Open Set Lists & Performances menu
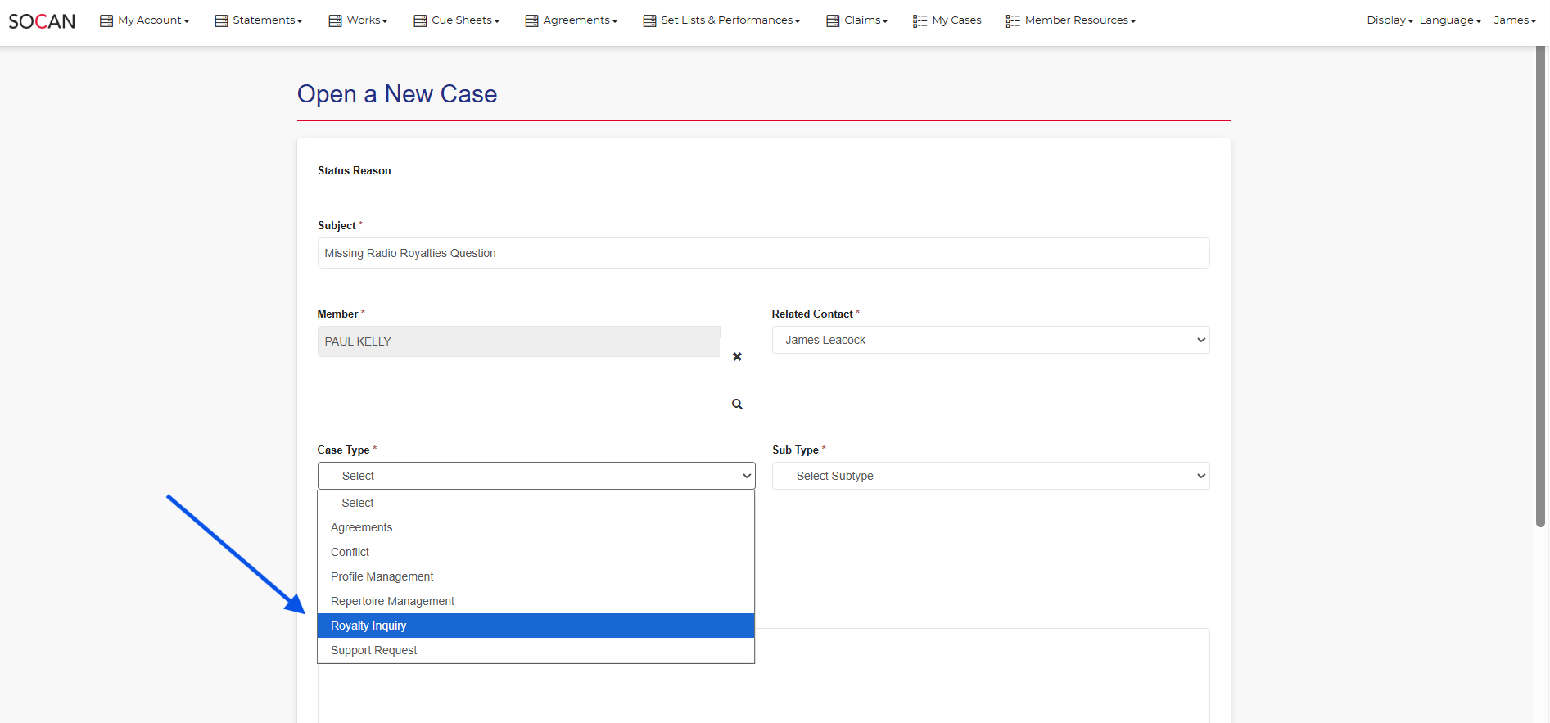Screen dimensions: 1550x723 pos(722,20)
